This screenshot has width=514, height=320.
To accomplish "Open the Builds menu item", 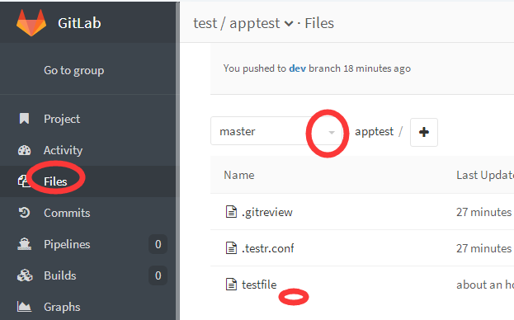I will [60, 275].
